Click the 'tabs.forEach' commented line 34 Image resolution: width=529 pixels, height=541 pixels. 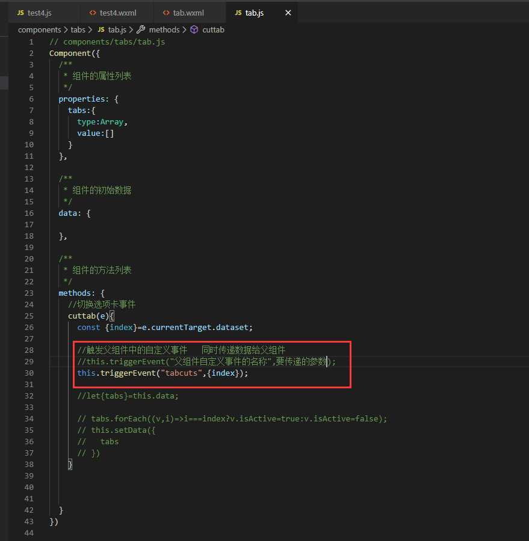coord(232,418)
